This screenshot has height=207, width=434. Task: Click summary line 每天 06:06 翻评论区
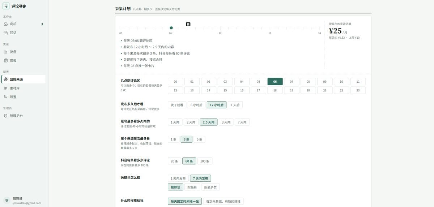pyautogui.click(x=138, y=41)
